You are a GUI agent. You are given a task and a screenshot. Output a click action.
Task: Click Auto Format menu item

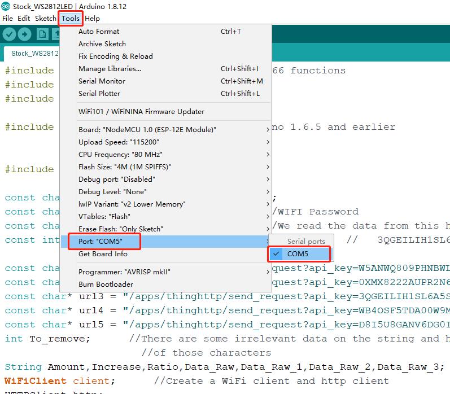click(x=99, y=32)
